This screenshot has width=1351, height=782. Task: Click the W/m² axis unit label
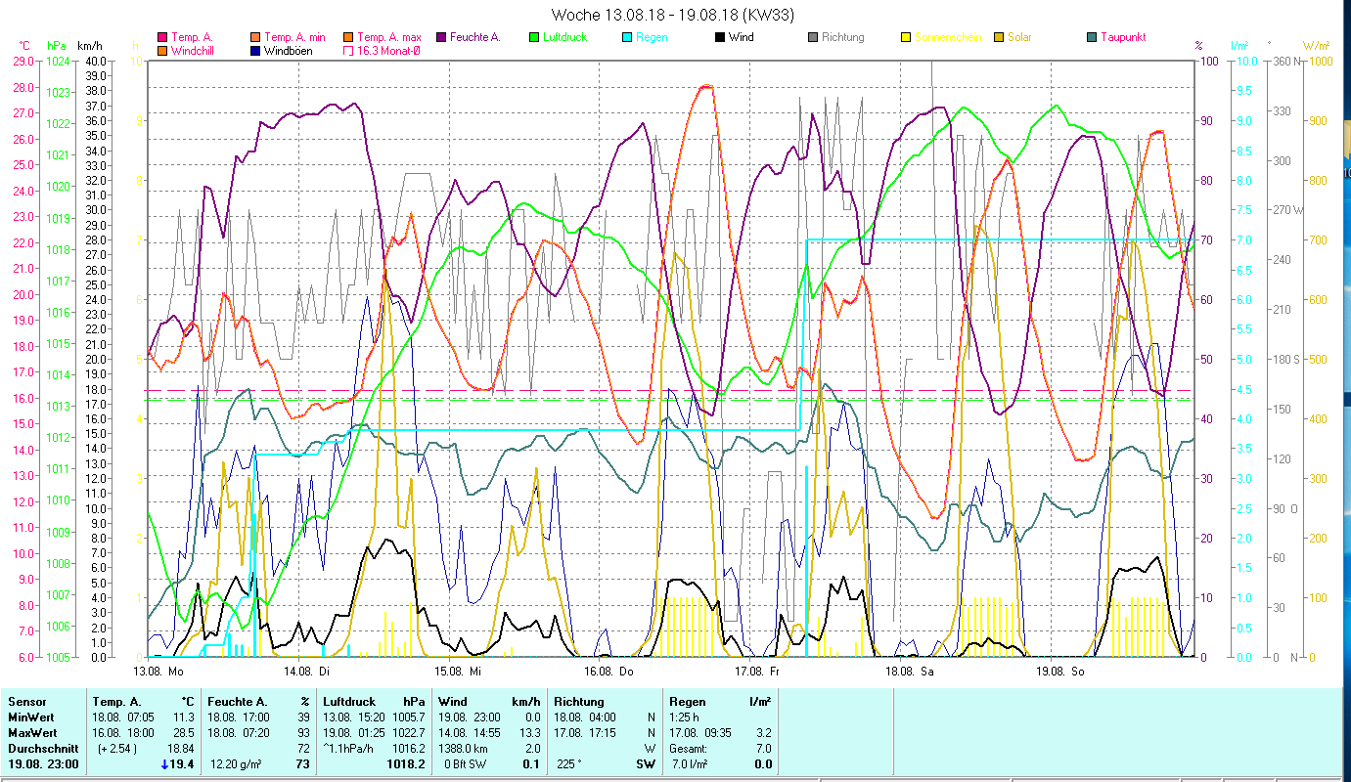[1316, 46]
